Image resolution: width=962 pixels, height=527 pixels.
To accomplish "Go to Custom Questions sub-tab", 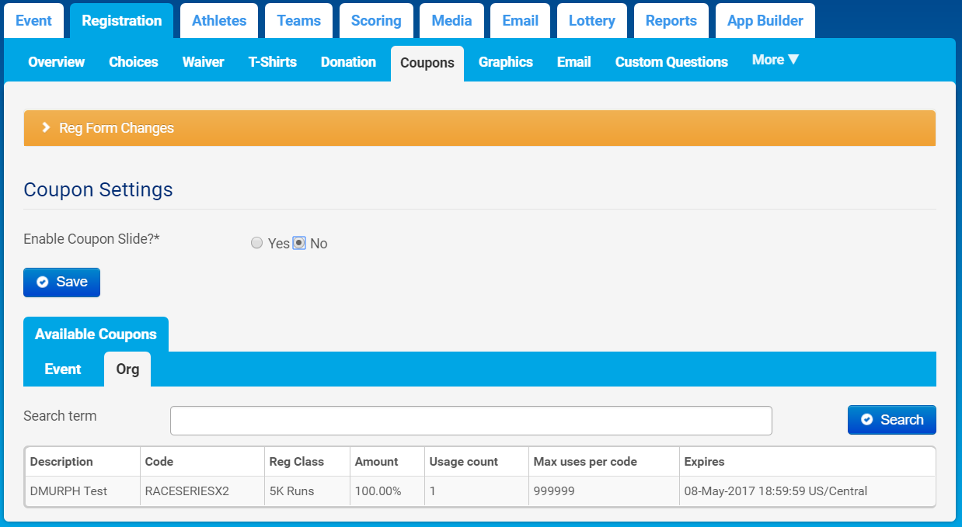I will click(x=671, y=62).
